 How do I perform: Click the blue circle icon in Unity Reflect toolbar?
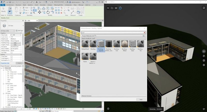tap(120, 8)
